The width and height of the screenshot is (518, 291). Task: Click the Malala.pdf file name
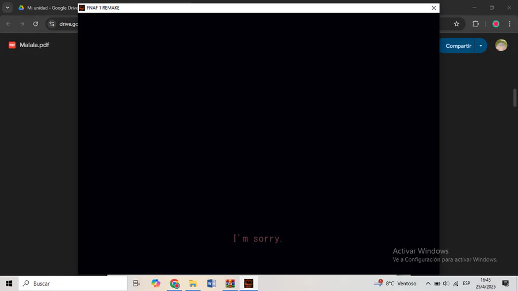[x=35, y=45]
